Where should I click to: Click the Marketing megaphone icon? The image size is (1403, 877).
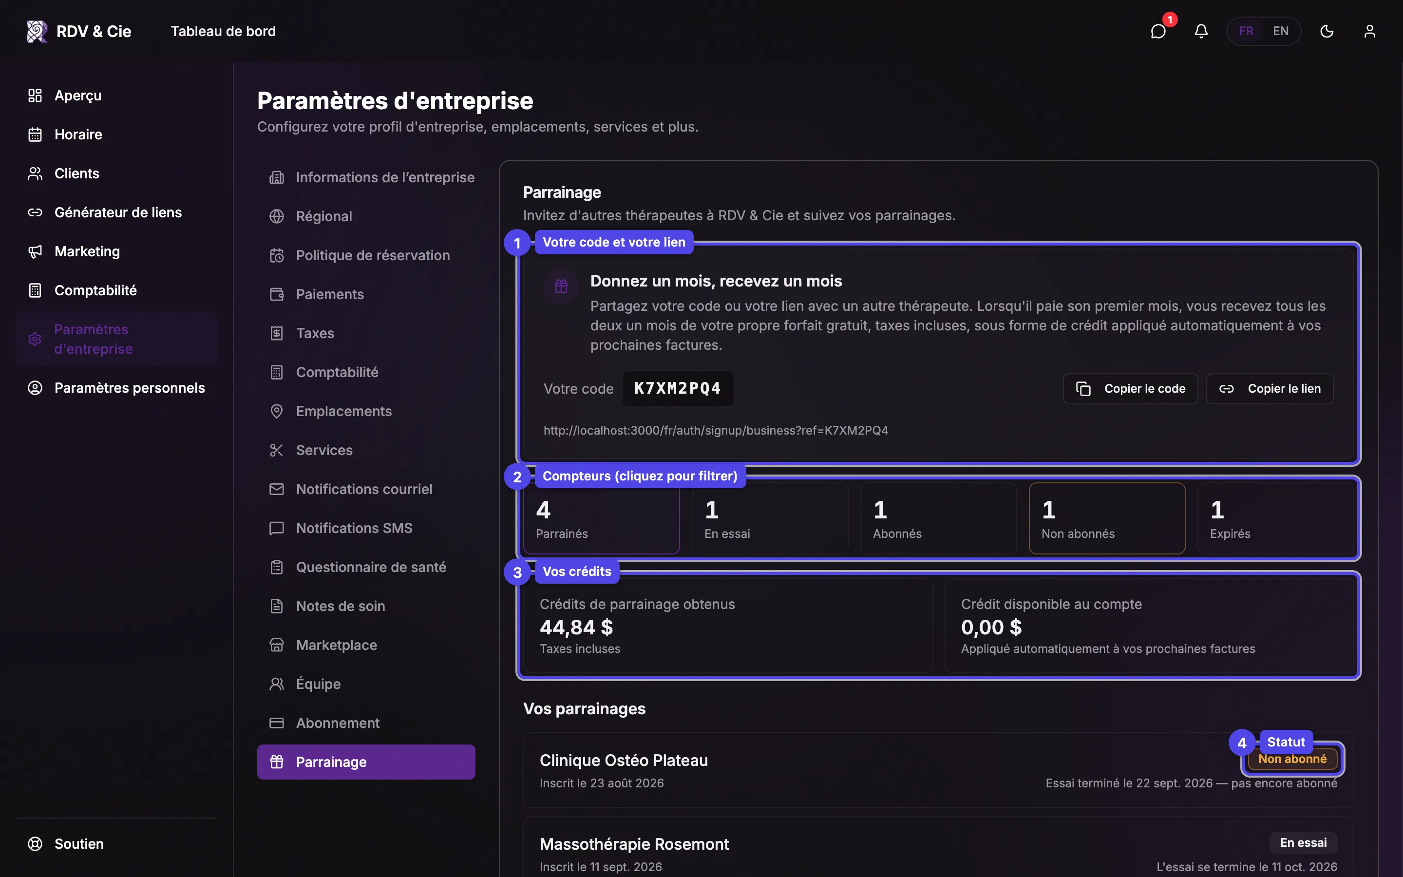coord(35,251)
